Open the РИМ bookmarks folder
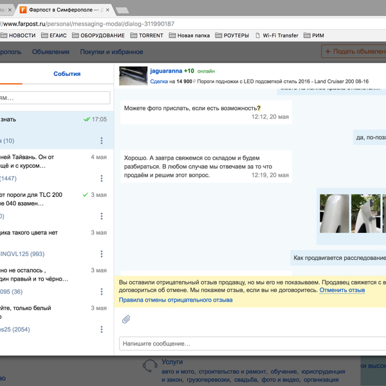 pyautogui.click(x=314, y=35)
